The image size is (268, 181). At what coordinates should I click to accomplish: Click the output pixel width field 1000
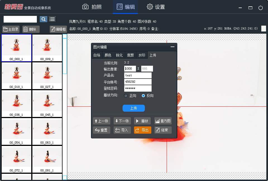(x=130, y=69)
